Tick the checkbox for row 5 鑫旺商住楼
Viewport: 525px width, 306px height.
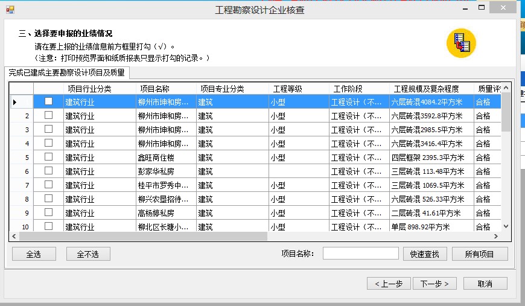click(x=48, y=157)
